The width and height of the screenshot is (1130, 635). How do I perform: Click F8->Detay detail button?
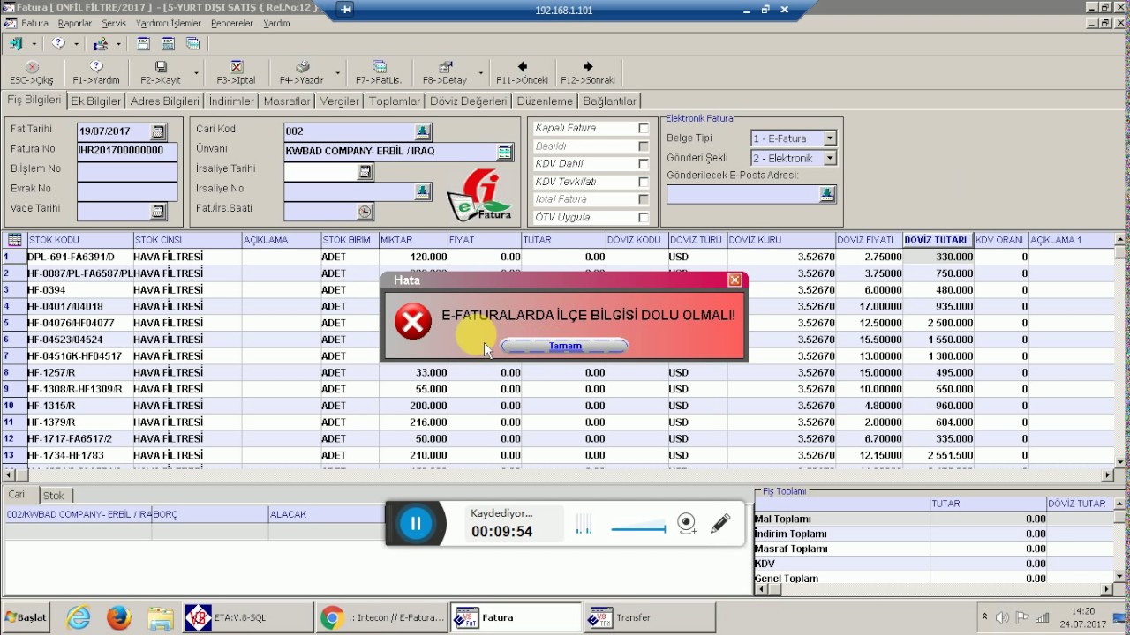tap(445, 72)
